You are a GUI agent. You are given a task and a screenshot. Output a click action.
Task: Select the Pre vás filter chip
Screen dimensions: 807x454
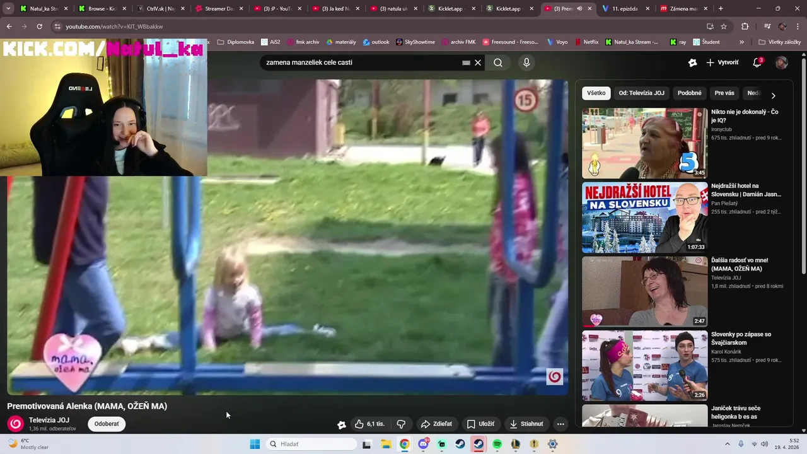point(724,93)
